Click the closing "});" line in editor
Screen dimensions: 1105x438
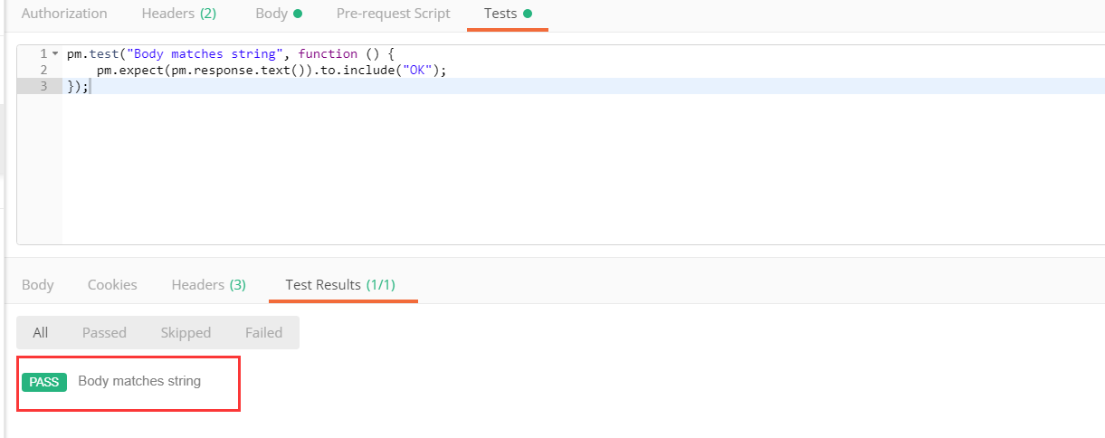77,86
